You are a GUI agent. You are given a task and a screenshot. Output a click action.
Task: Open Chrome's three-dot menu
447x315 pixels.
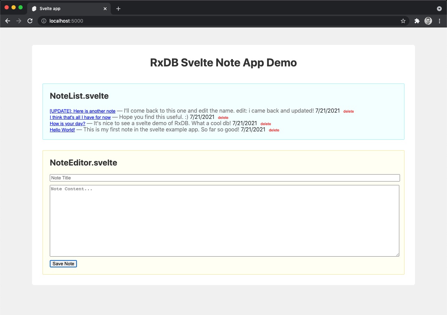click(439, 21)
